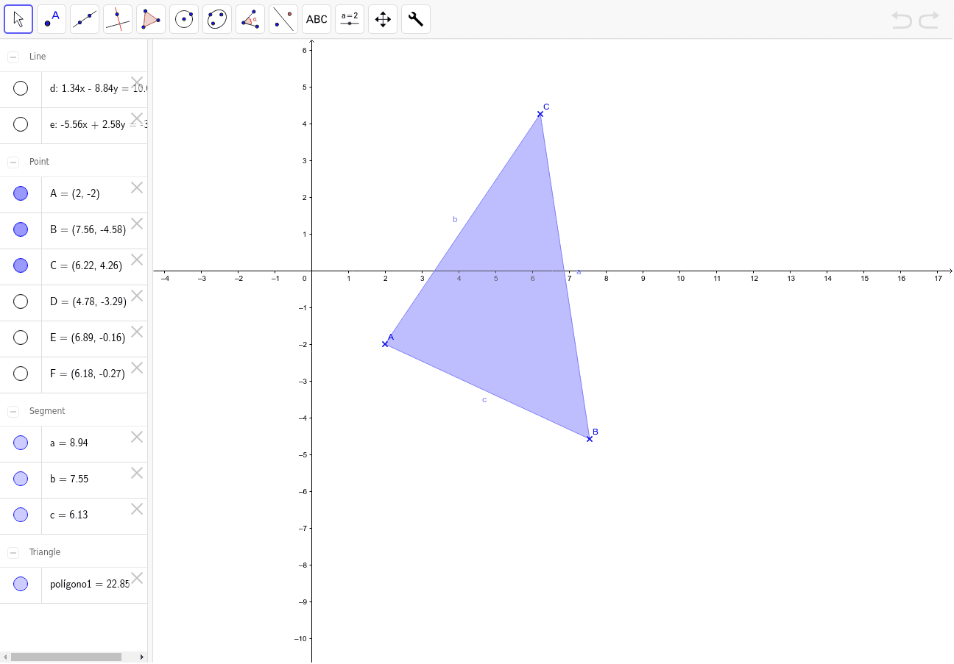This screenshot has height=664, width=954.
Task: Select the equation of line d
Action: (99, 89)
